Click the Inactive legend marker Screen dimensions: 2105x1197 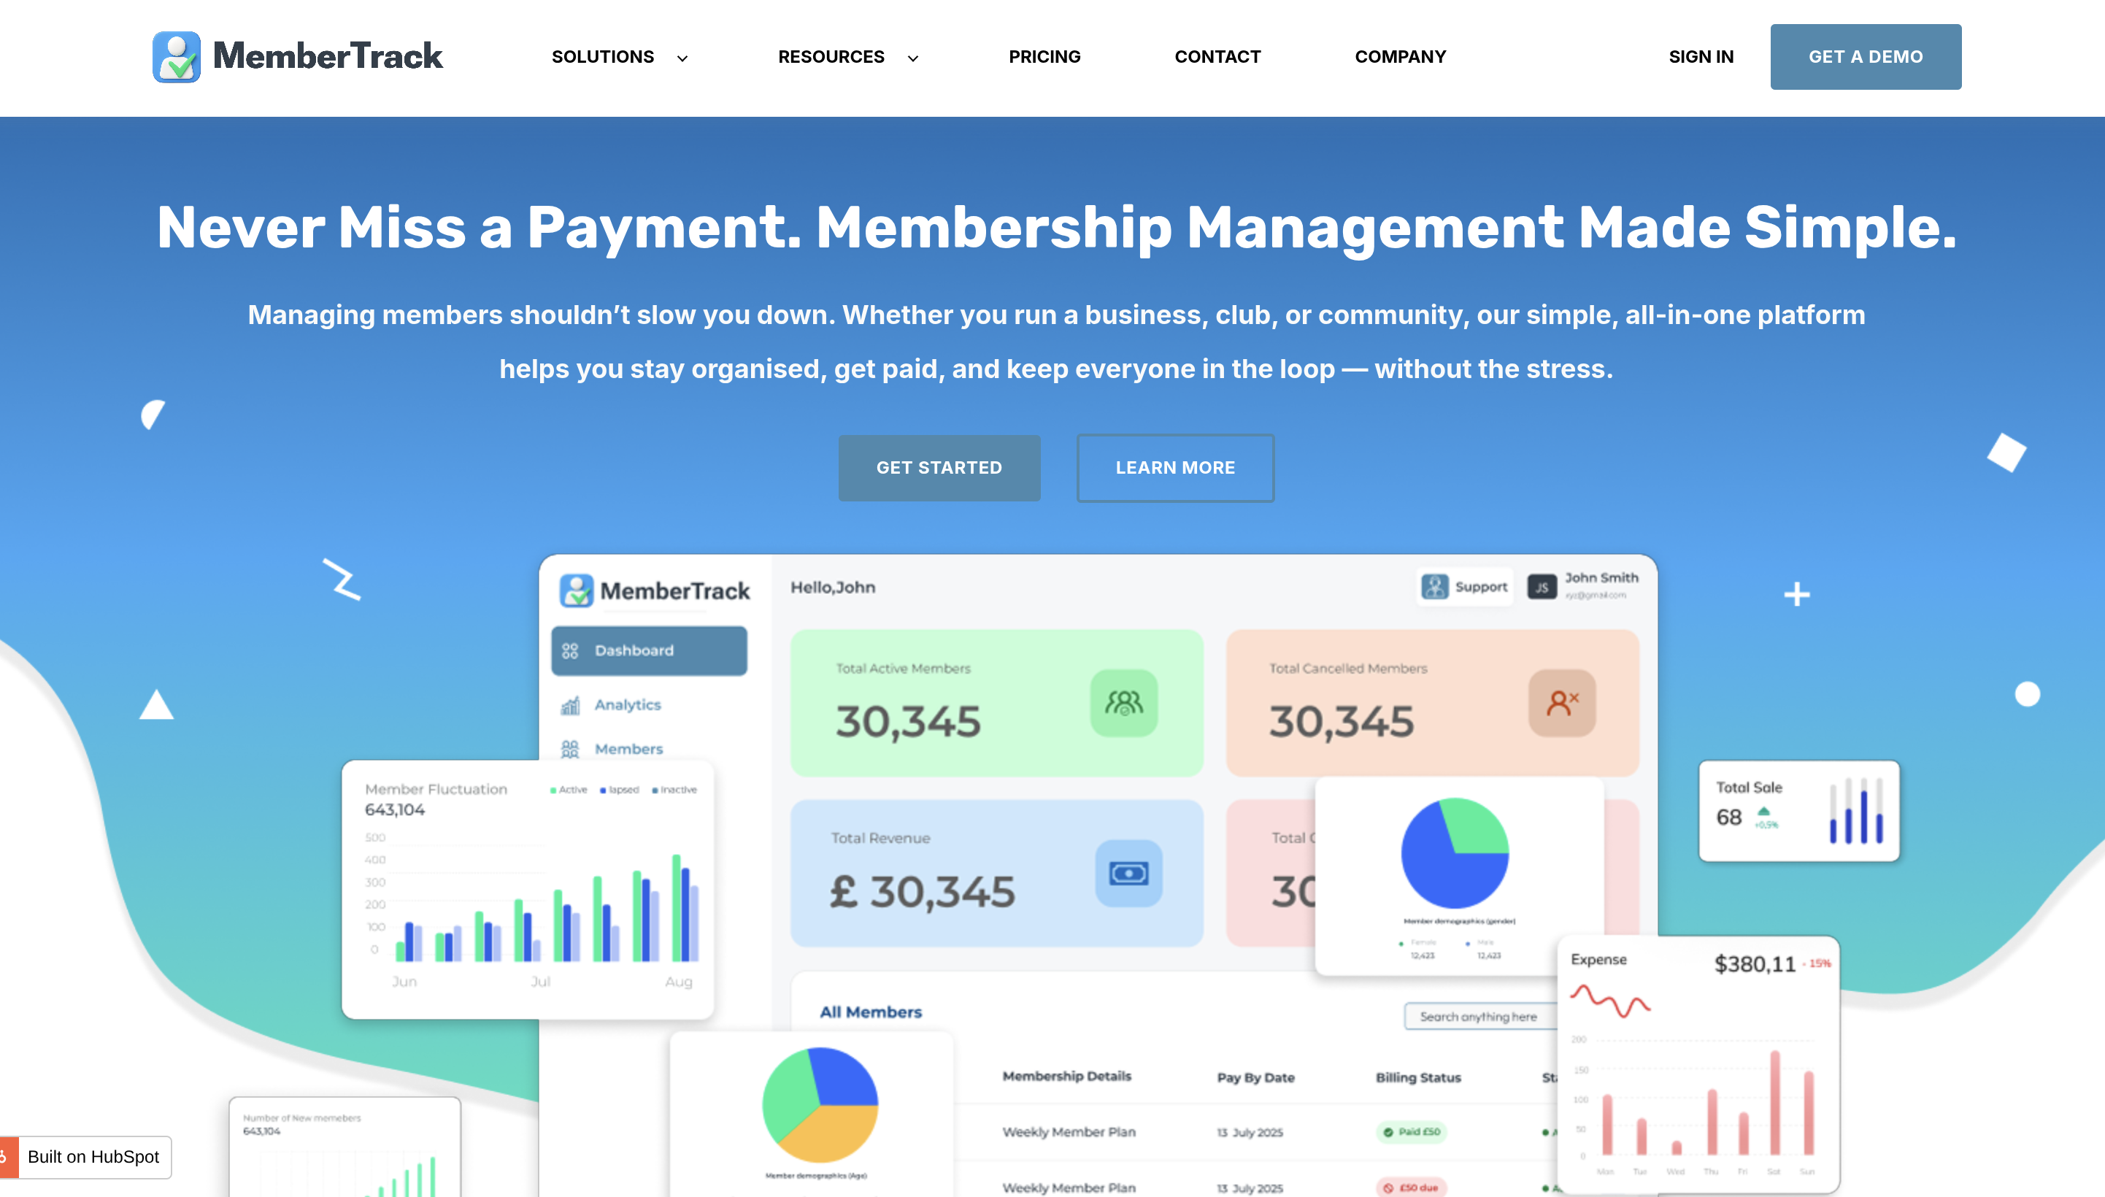(654, 790)
